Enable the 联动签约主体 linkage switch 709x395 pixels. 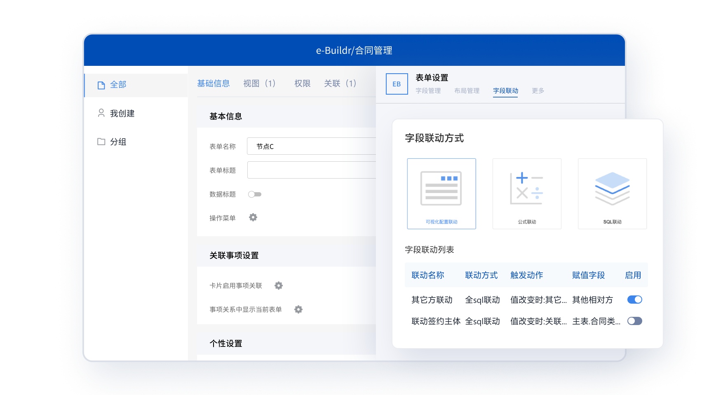pyautogui.click(x=635, y=321)
